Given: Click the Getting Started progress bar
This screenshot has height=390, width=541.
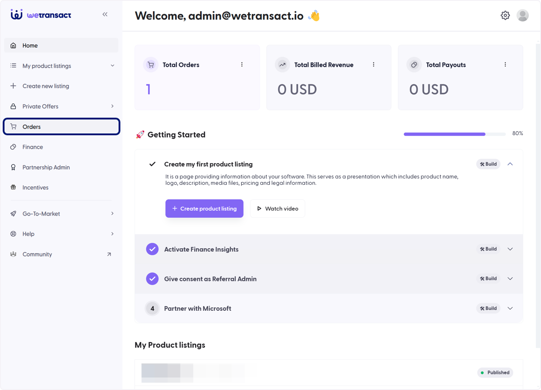Looking at the screenshot, I should pyautogui.click(x=454, y=134).
